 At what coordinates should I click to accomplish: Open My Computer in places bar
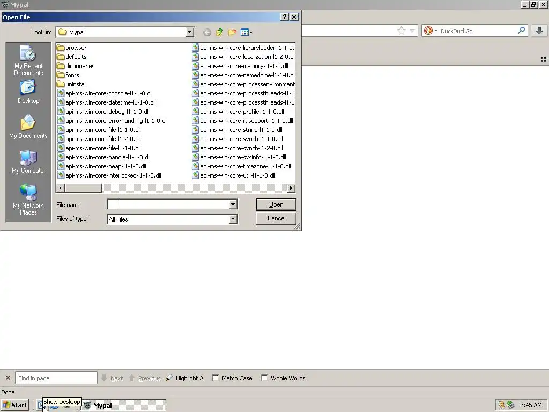[x=28, y=161]
